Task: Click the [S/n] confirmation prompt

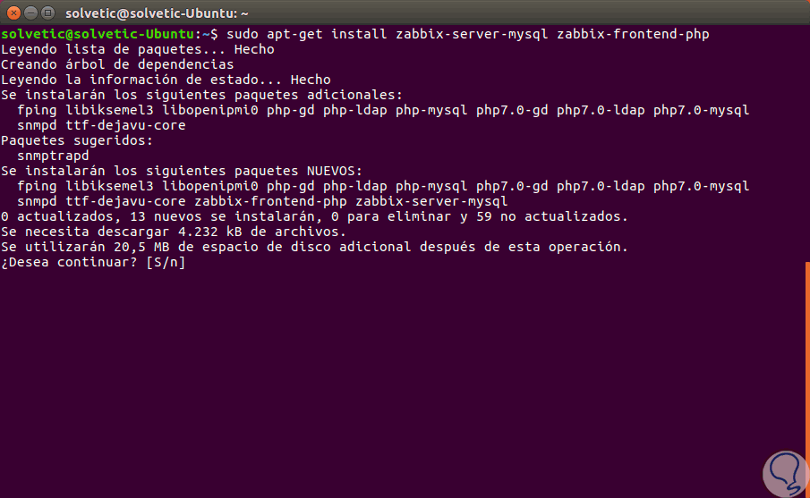Action: 166,262
